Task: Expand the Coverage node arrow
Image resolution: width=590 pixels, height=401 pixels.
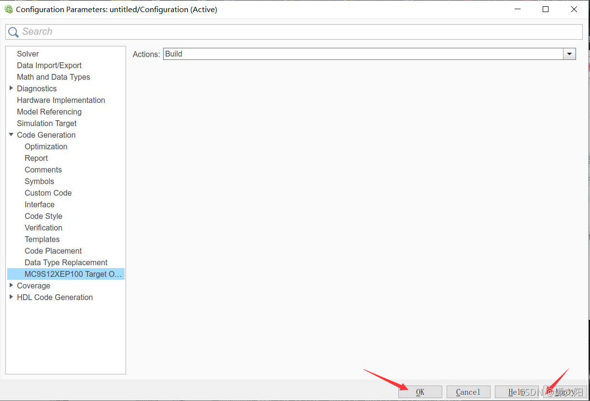Action: point(11,286)
